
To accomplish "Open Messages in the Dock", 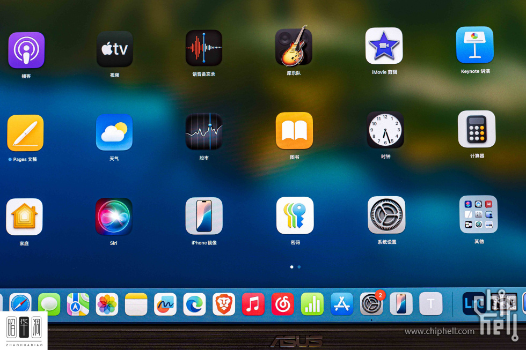I will click(x=49, y=304).
